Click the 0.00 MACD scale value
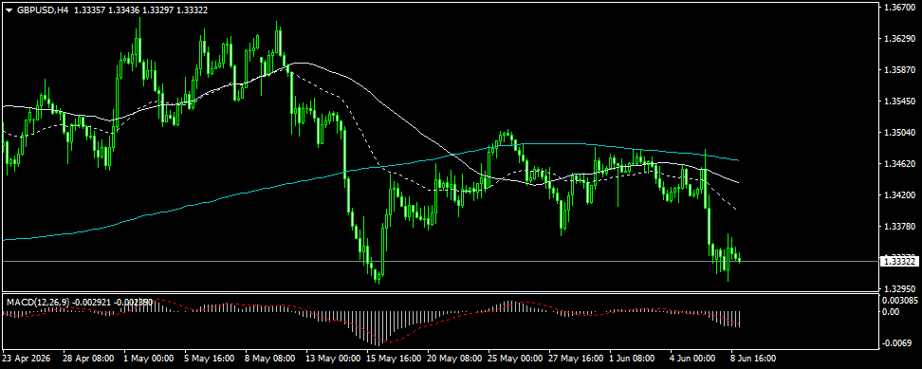The image size is (922, 369). pyautogui.click(x=891, y=311)
